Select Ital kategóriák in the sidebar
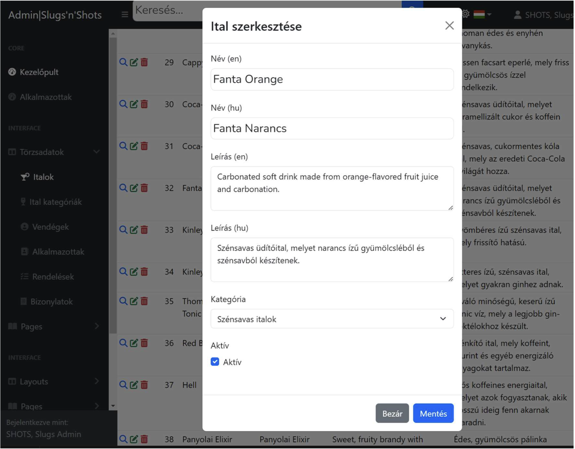The image size is (575, 449). tap(51, 202)
